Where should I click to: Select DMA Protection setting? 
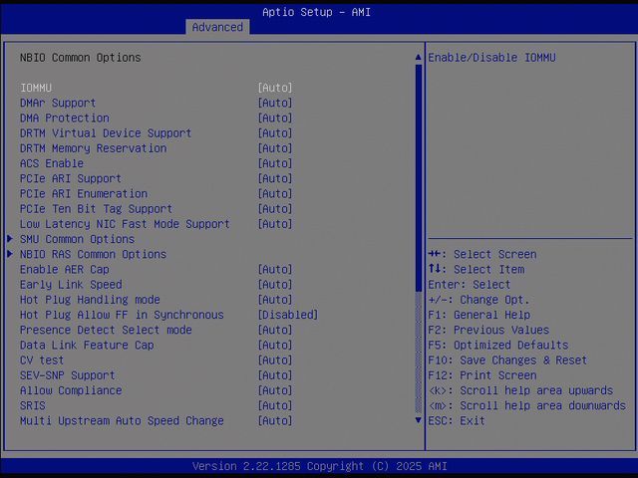pyautogui.click(x=64, y=118)
